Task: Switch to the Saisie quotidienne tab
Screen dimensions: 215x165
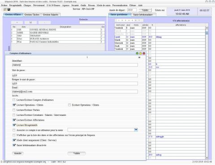Action: (119, 15)
